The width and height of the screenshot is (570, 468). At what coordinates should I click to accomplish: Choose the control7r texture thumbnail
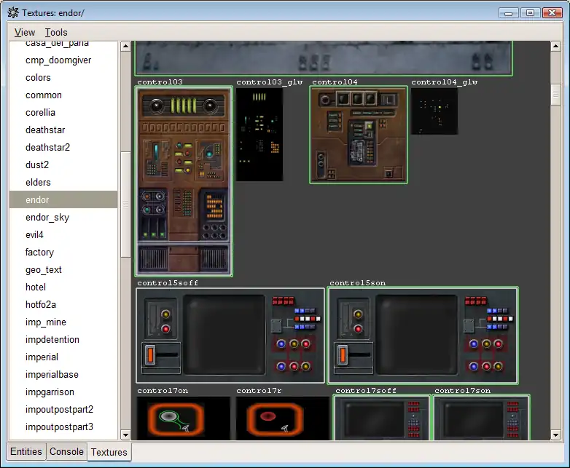click(x=283, y=419)
